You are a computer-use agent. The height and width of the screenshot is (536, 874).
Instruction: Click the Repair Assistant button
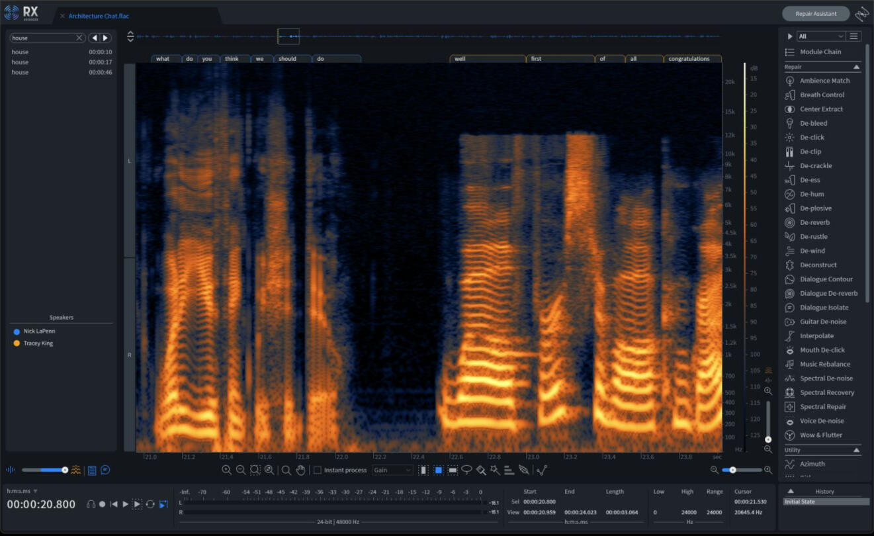click(x=815, y=13)
